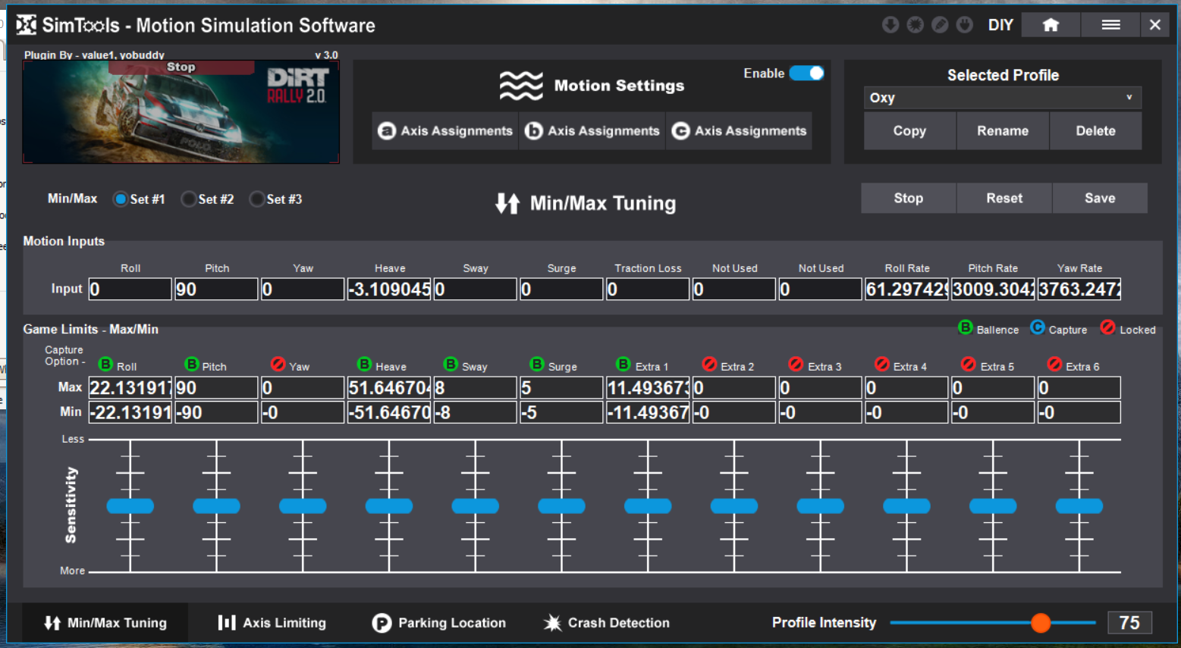Click the locked icon beside Extra 2
Screen dimensions: 1181x648
point(709,365)
